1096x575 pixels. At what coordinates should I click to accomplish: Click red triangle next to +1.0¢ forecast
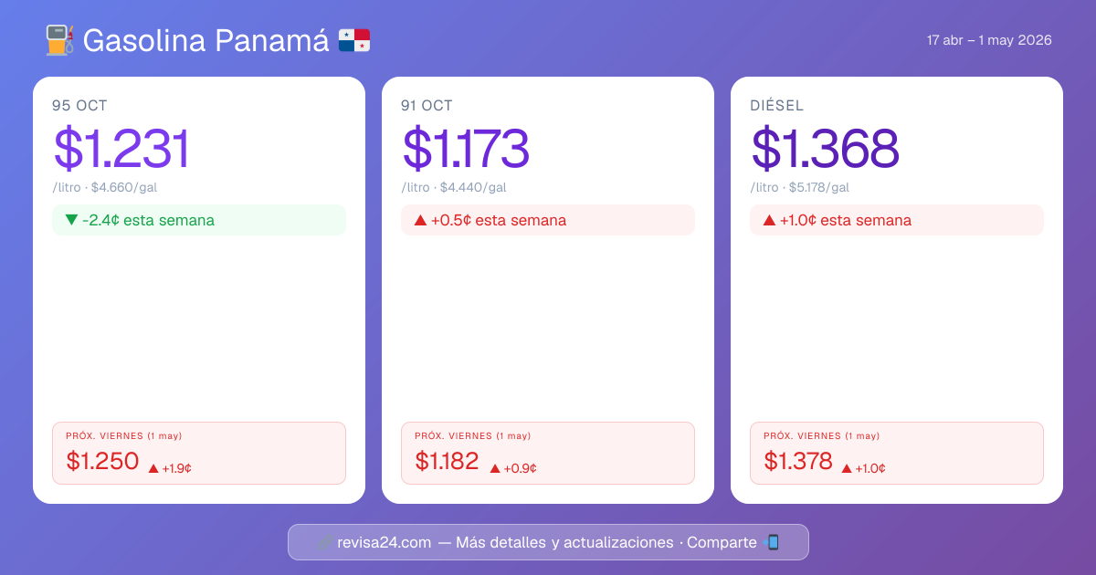[847, 468]
